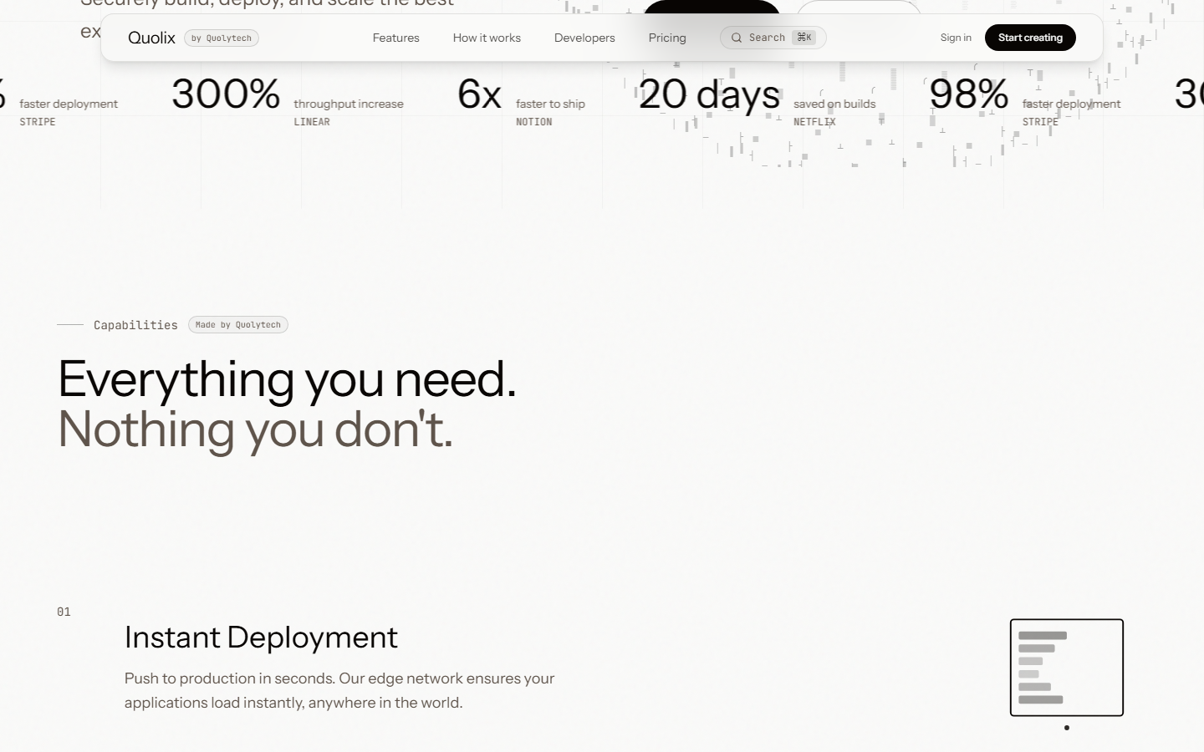The height and width of the screenshot is (752, 1204).
Task: Click the Instant Deployment heading
Action: click(x=261, y=637)
